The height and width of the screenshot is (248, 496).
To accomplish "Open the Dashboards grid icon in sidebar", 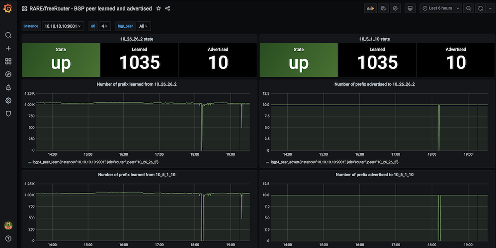I will coord(8,62).
